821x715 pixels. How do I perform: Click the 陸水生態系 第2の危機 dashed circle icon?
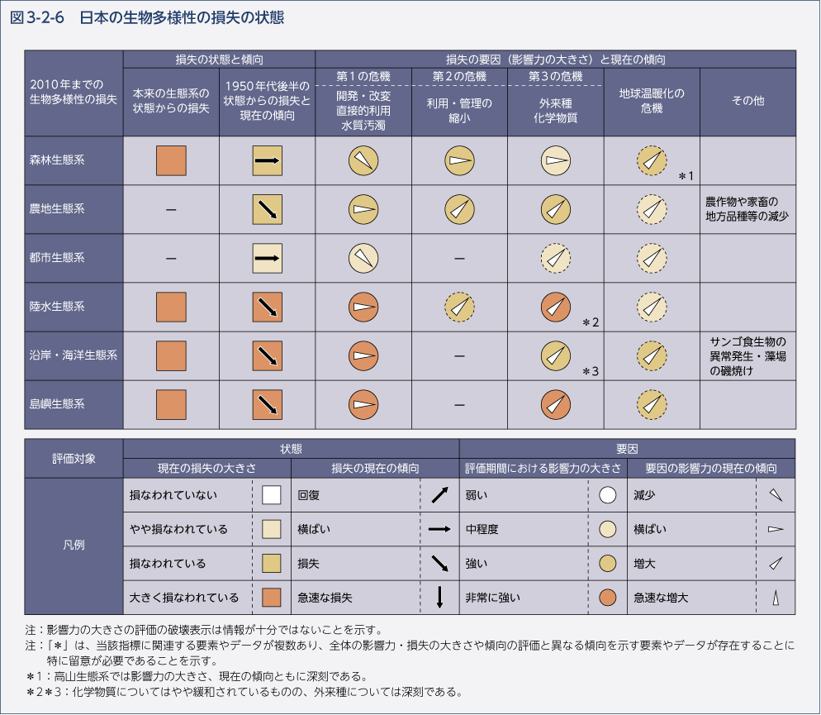click(x=459, y=307)
